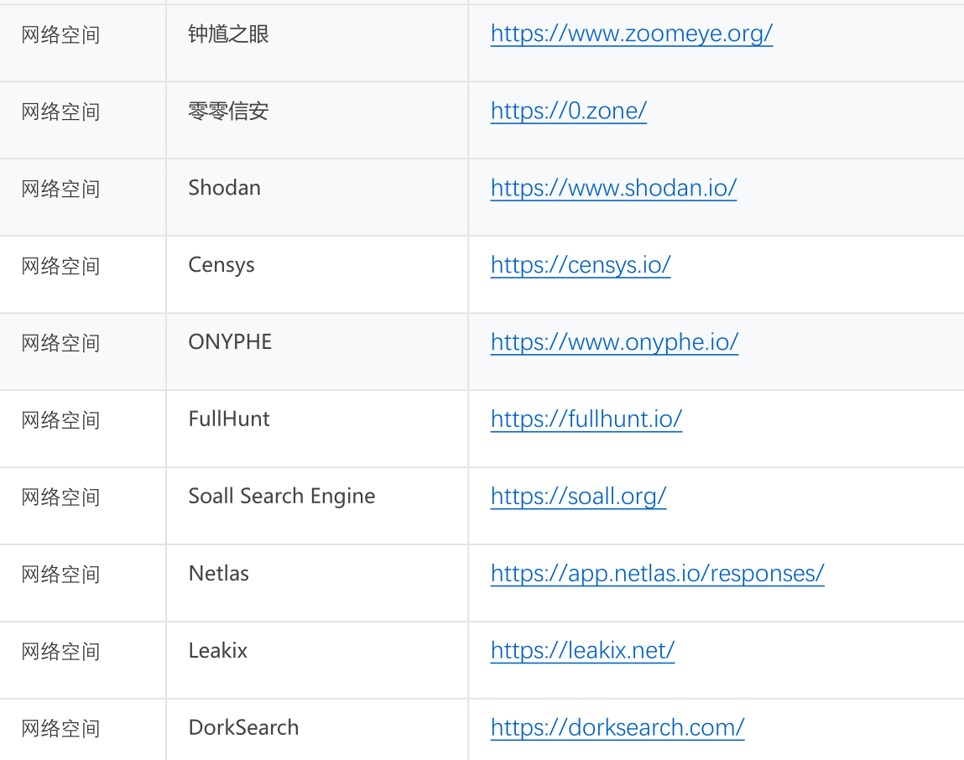
Task: Click the Soall Search Engine text
Action: [282, 497]
